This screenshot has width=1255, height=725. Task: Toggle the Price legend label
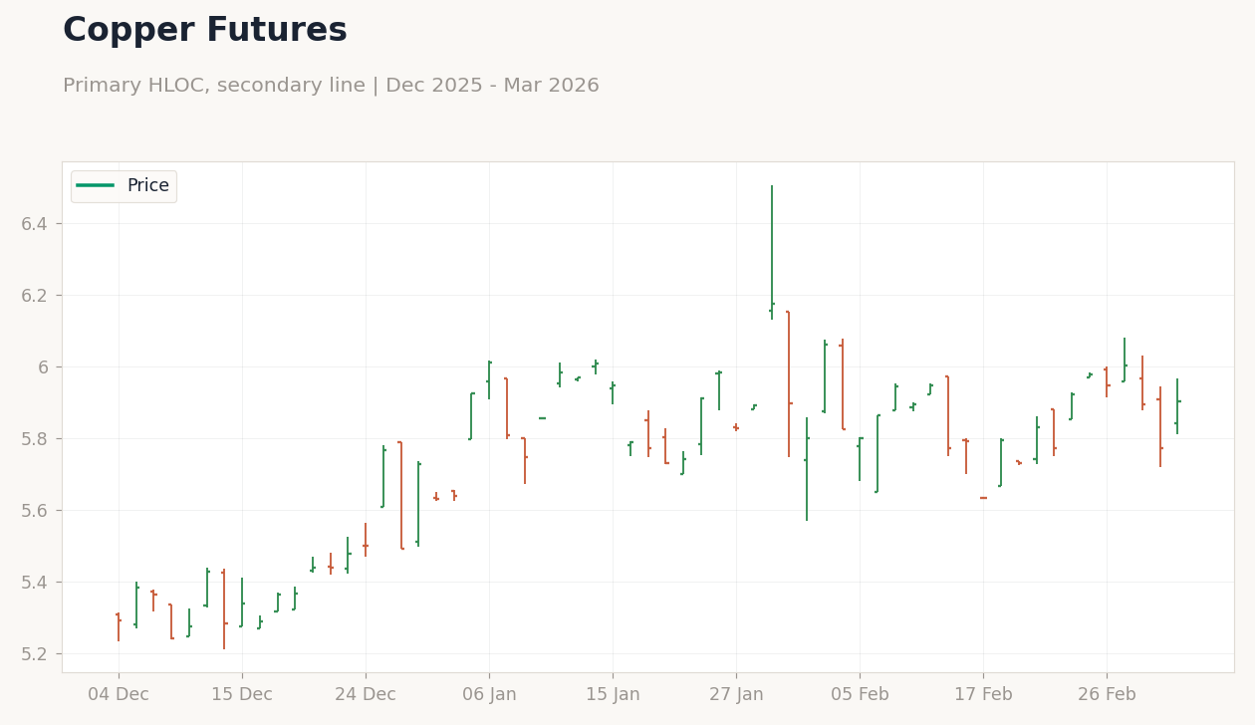point(148,186)
